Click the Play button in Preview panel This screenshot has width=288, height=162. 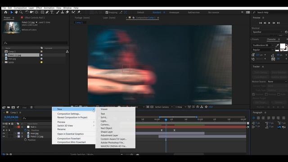click(269, 23)
